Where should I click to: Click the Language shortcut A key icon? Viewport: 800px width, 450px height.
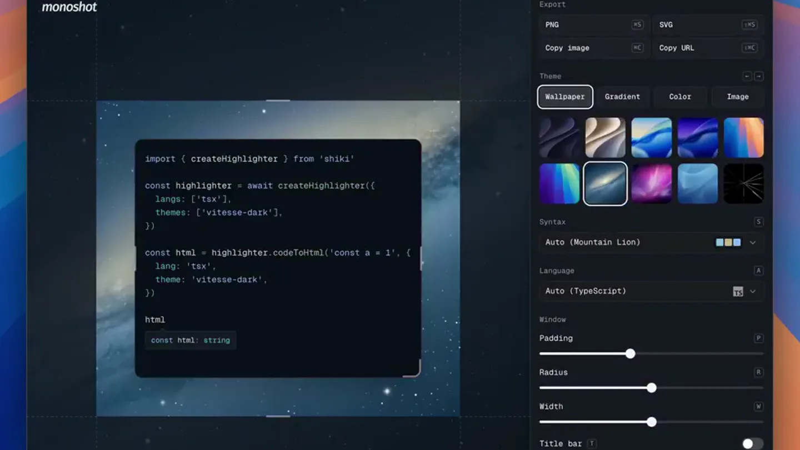point(758,271)
